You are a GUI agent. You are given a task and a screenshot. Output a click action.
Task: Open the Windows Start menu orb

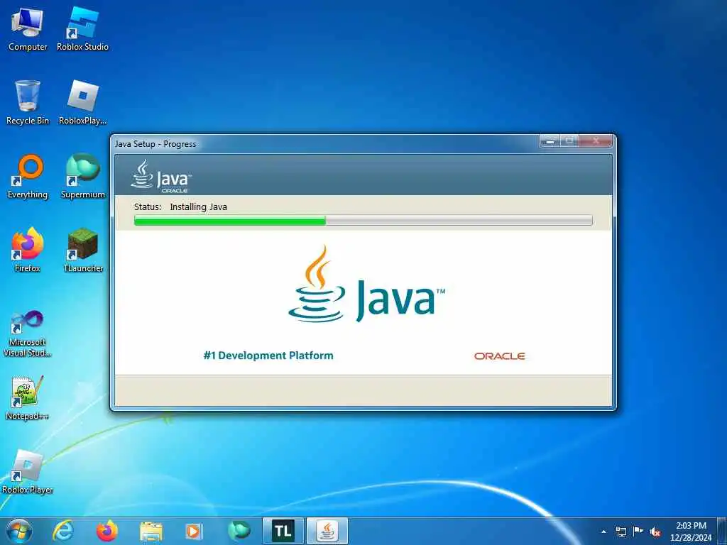(x=19, y=531)
